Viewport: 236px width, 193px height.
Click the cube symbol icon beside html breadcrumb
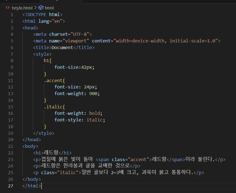click(41, 8)
